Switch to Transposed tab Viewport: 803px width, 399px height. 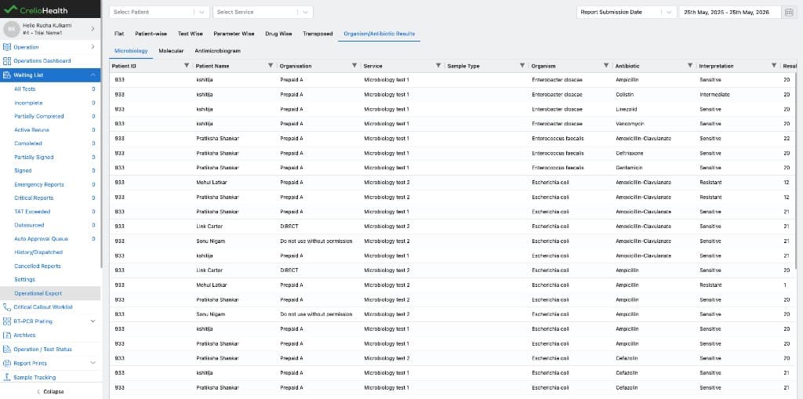pyautogui.click(x=318, y=34)
